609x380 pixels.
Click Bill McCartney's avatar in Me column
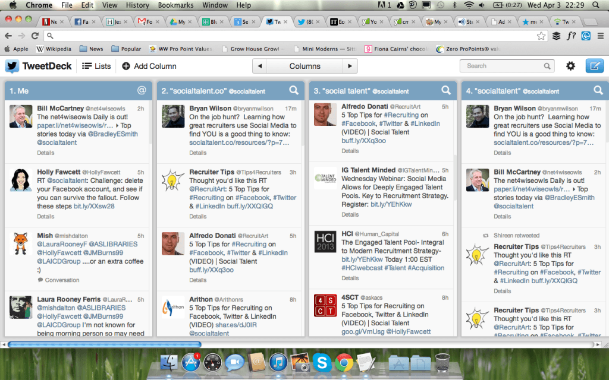pyautogui.click(x=21, y=116)
